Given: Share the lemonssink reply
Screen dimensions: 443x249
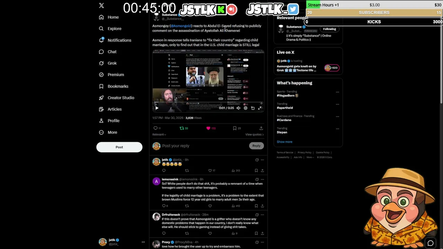Looking at the screenshot, I should coord(262,206).
